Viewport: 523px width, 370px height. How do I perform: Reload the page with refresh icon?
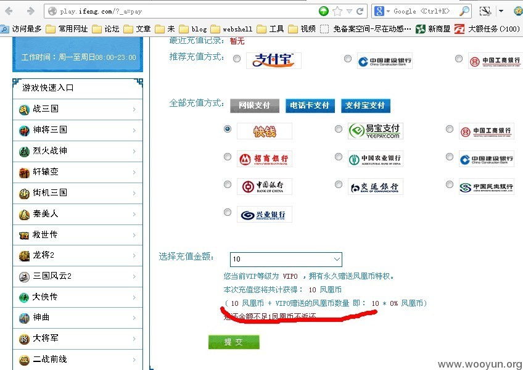(x=360, y=11)
